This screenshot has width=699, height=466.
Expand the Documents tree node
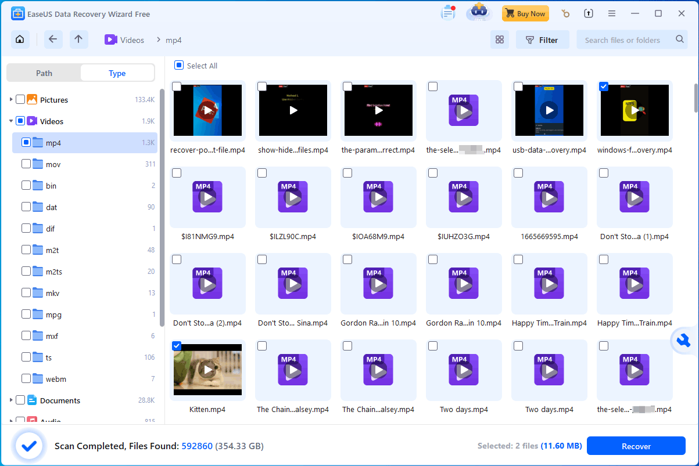[11, 400]
